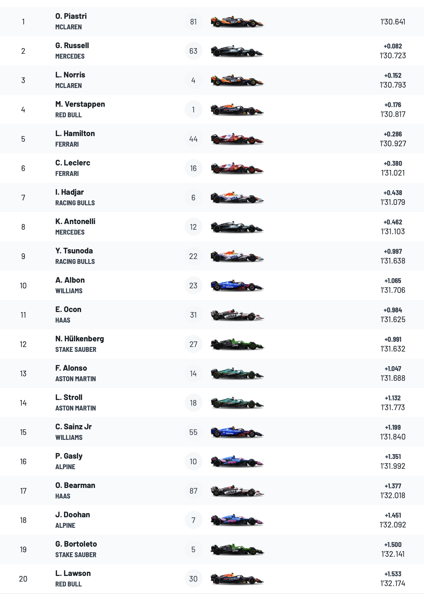Image resolution: width=424 pixels, height=603 pixels.
Task: Open the K. Antonelli driver link
Action: [75, 221]
